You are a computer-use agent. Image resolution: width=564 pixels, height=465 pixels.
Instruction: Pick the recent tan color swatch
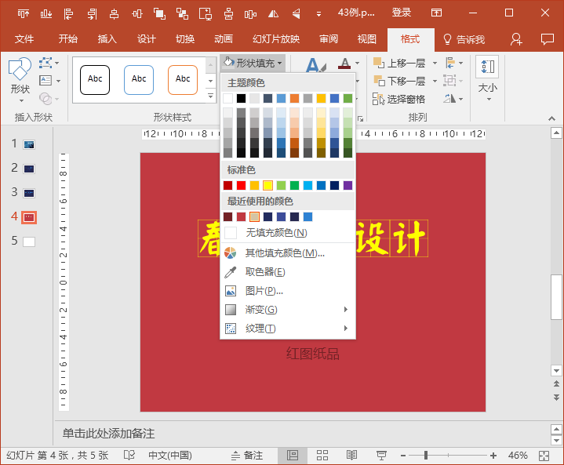click(x=254, y=217)
